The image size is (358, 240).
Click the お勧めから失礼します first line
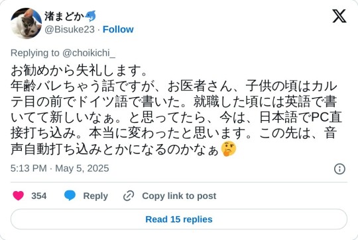pyautogui.click(x=79, y=70)
